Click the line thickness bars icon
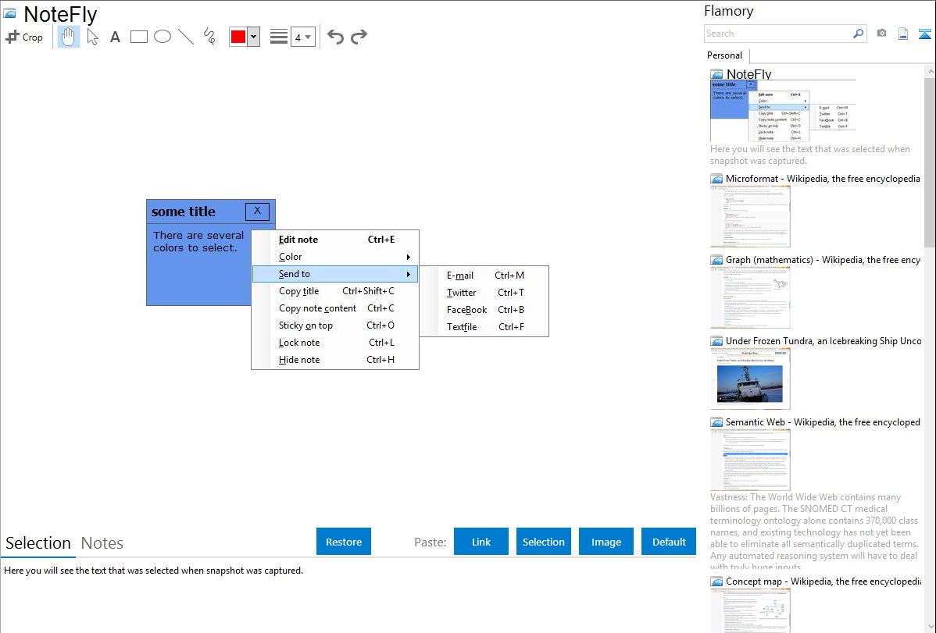The image size is (936, 633). (x=279, y=37)
